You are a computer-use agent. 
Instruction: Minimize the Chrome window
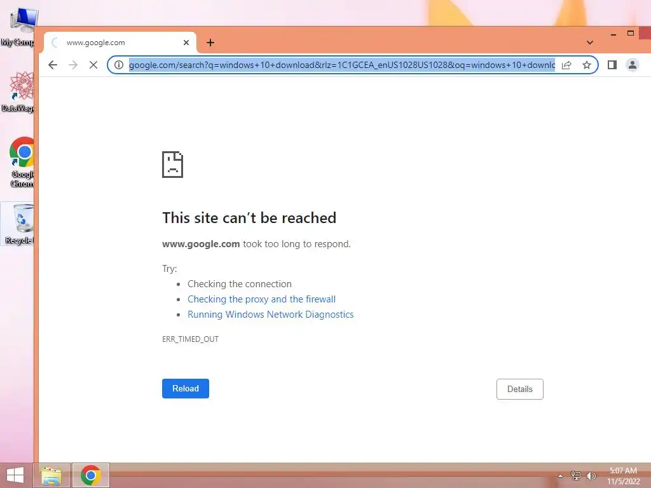click(x=613, y=34)
